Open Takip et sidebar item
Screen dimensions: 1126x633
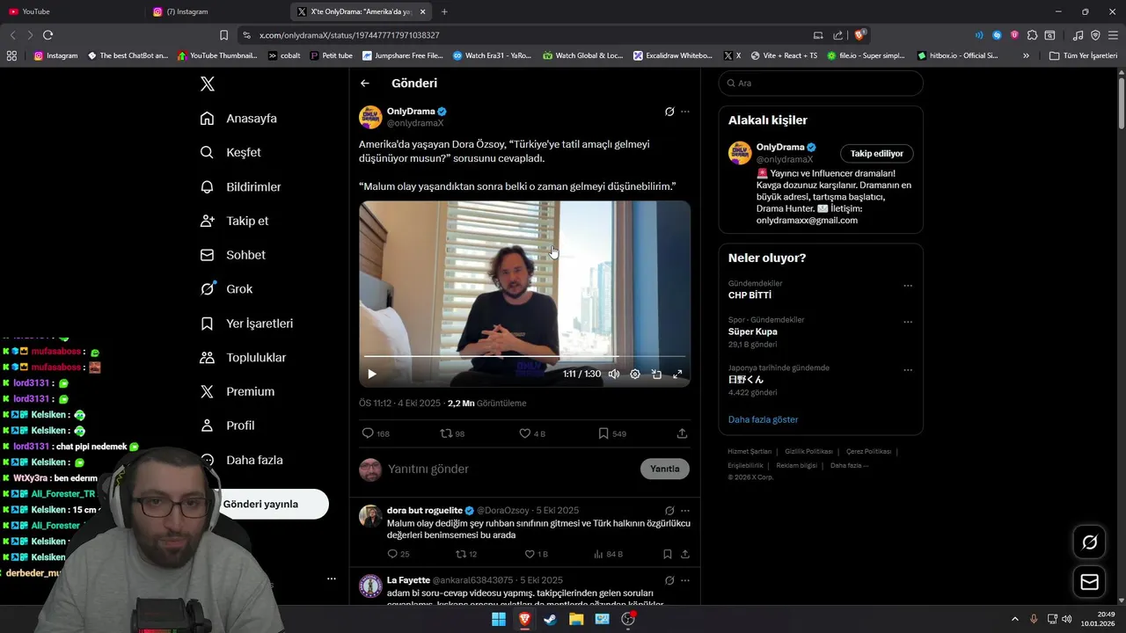tap(234, 222)
